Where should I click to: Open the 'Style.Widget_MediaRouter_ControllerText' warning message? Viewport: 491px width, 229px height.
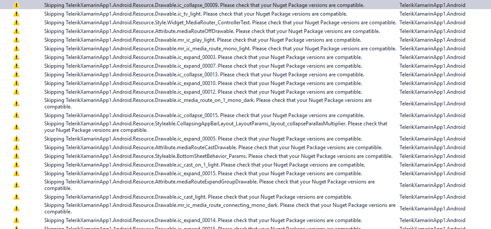[x=220, y=23]
